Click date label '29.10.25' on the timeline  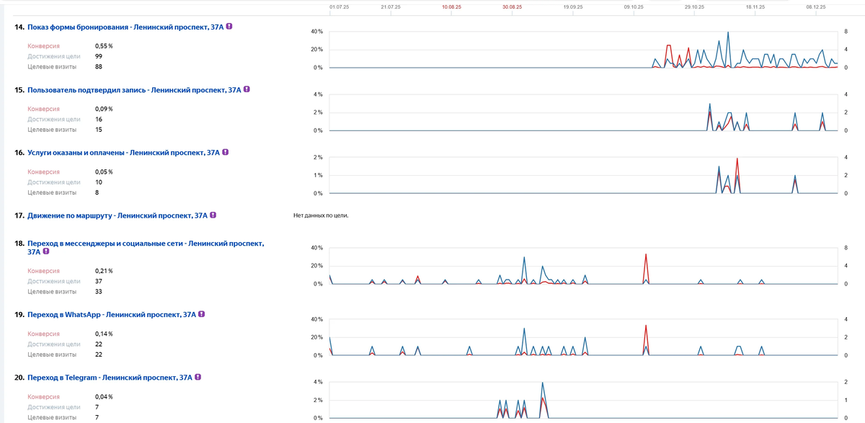(695, 6)
